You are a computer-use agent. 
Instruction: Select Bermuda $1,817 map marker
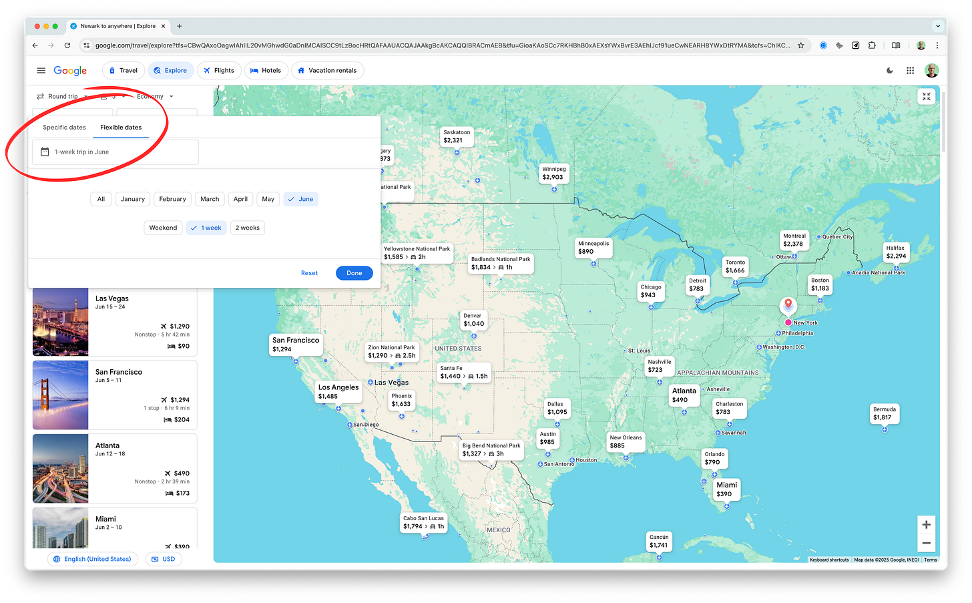click(884, 413)
